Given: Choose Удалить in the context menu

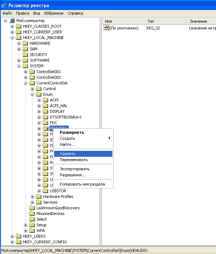Looking at the screenshot, I should (68, 154).
